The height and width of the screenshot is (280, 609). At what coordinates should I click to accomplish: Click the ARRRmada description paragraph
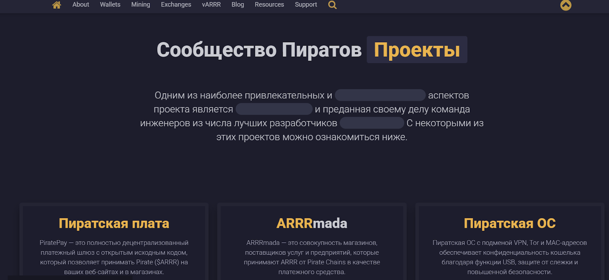312,257
